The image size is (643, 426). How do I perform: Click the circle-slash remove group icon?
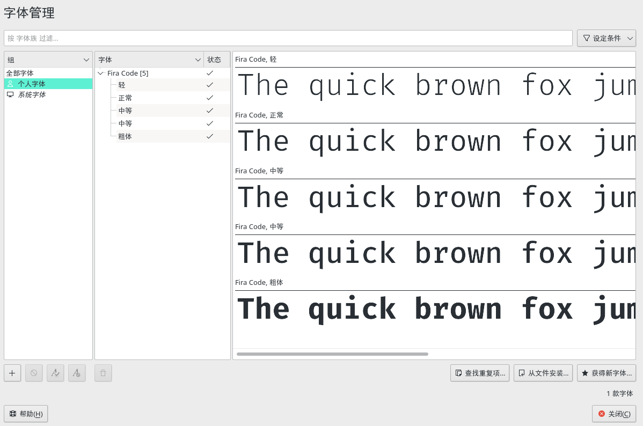point(34,373)
